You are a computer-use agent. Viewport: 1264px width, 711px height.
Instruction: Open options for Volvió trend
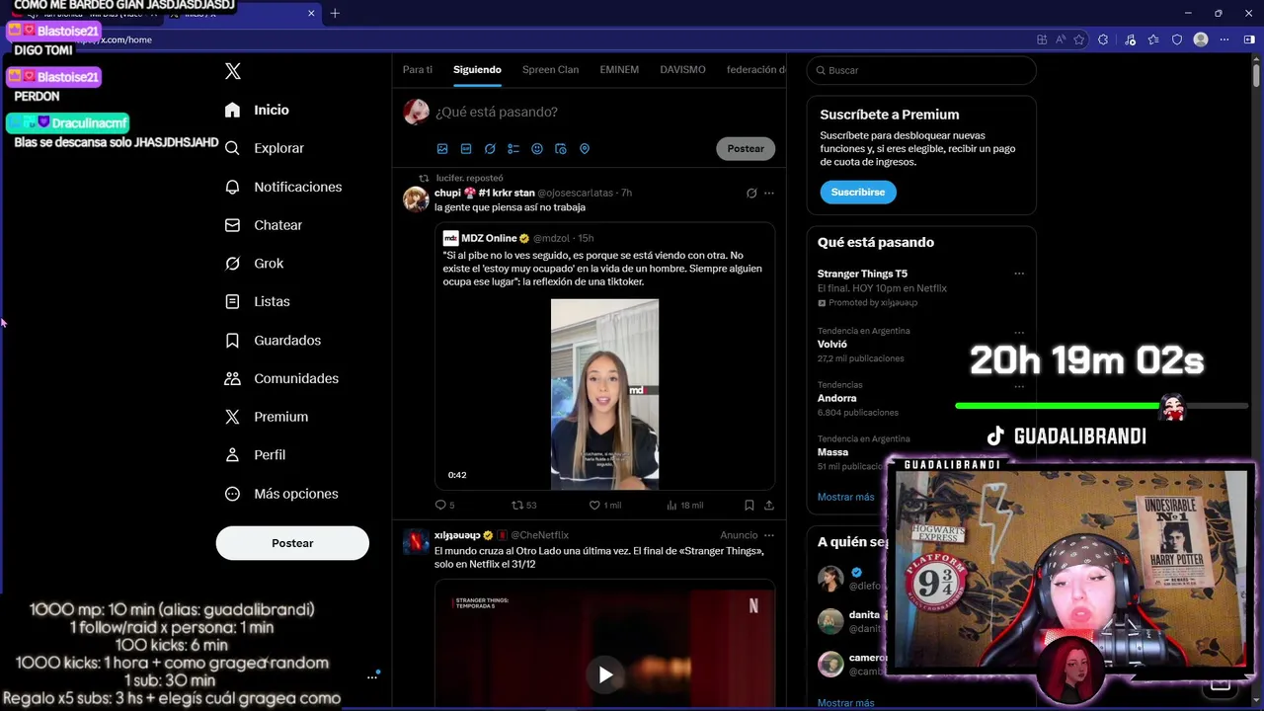[1019, 332]
